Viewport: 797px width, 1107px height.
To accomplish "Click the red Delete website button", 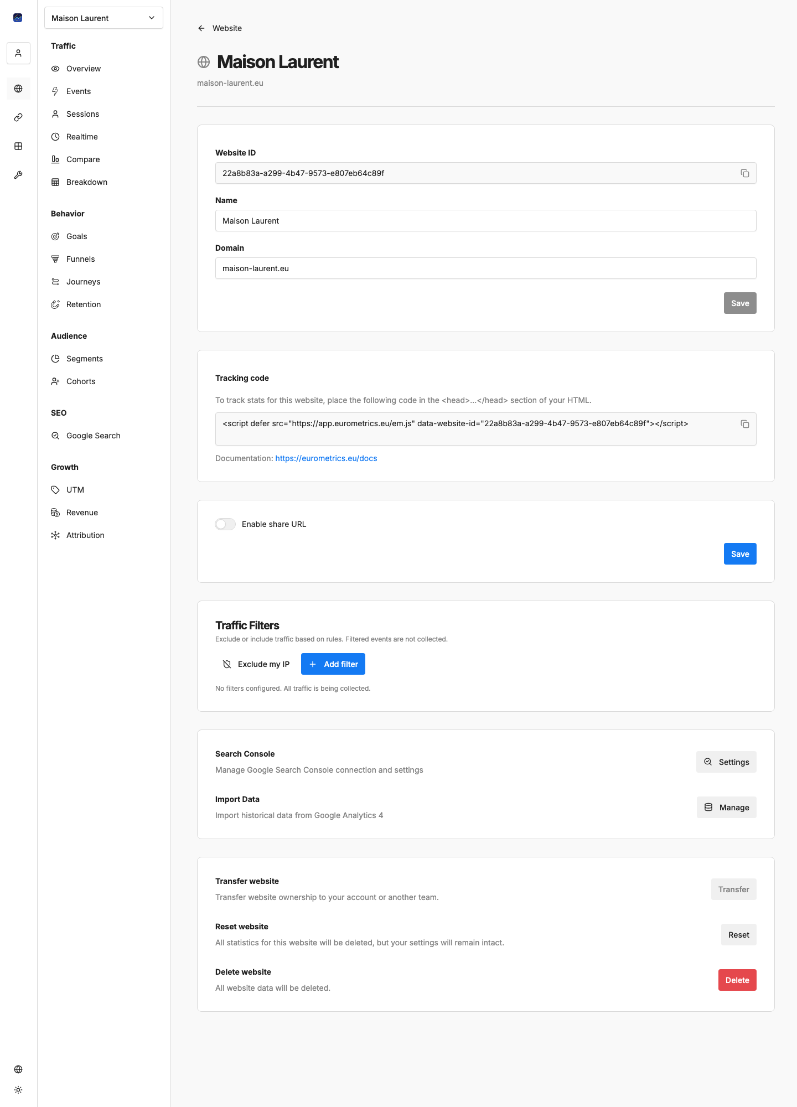I will click(737, 980).
